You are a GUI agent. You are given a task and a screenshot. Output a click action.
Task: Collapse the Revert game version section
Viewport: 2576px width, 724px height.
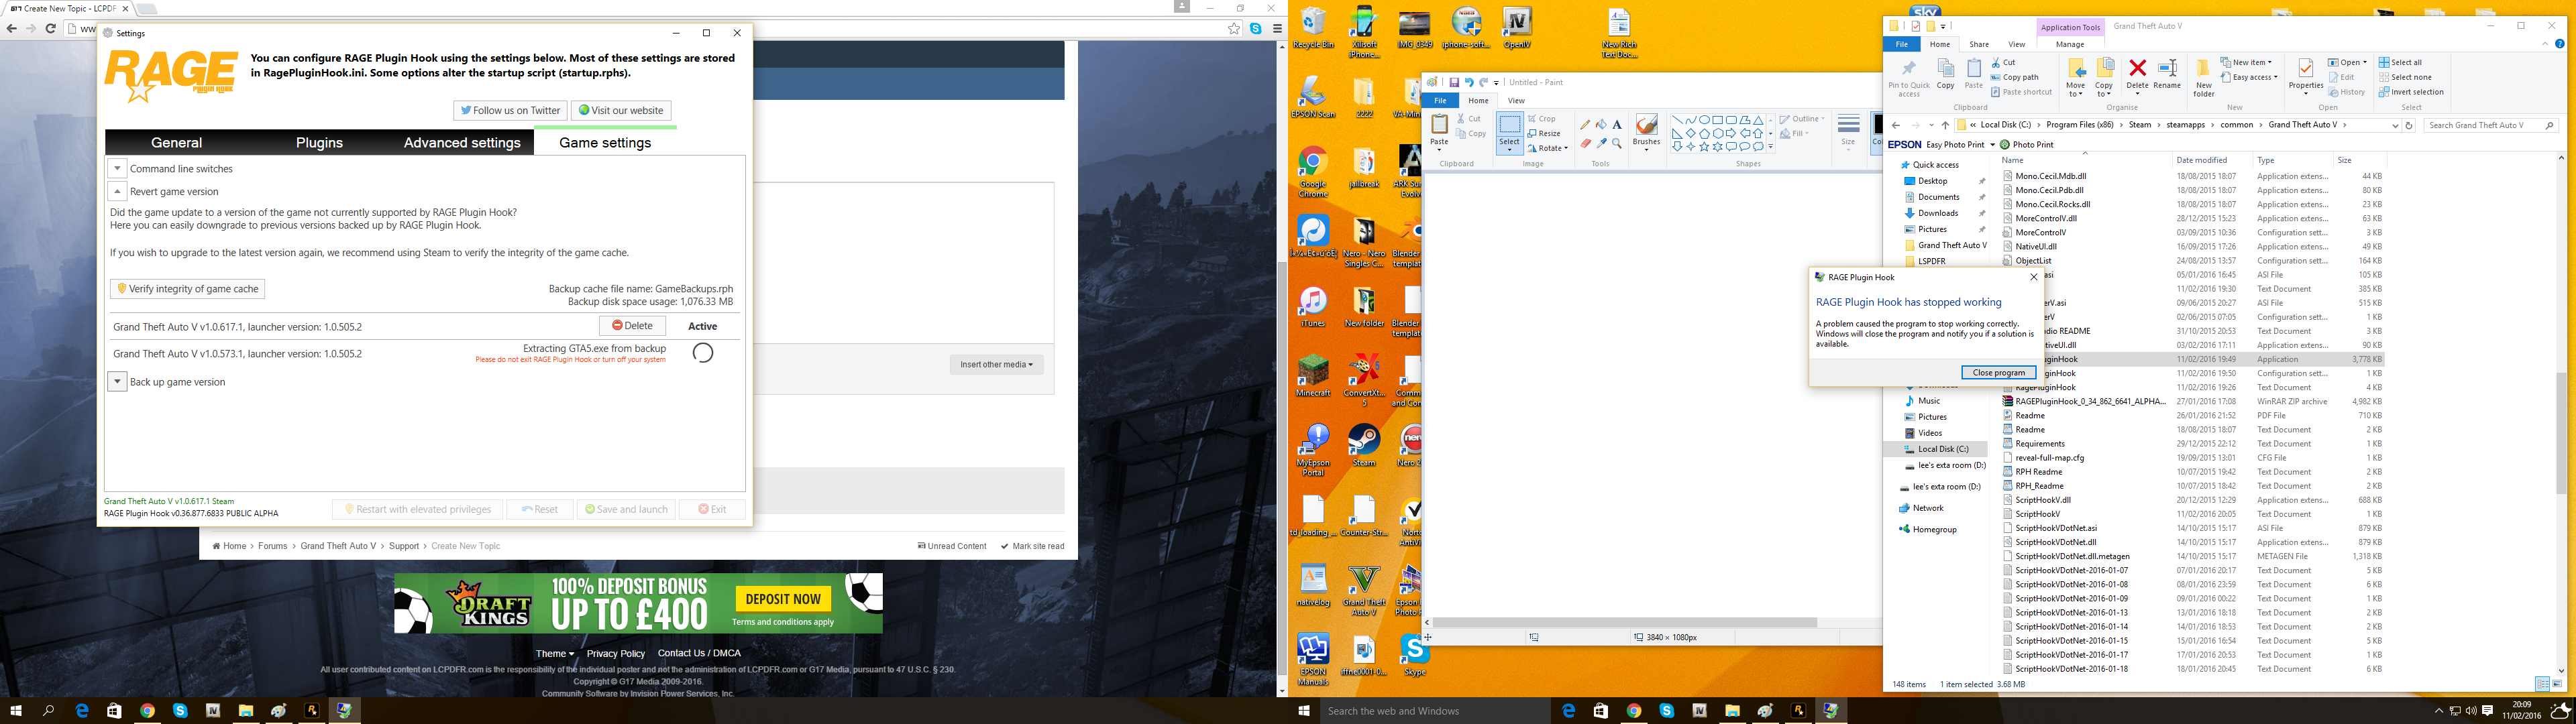[x=118, y=191]
